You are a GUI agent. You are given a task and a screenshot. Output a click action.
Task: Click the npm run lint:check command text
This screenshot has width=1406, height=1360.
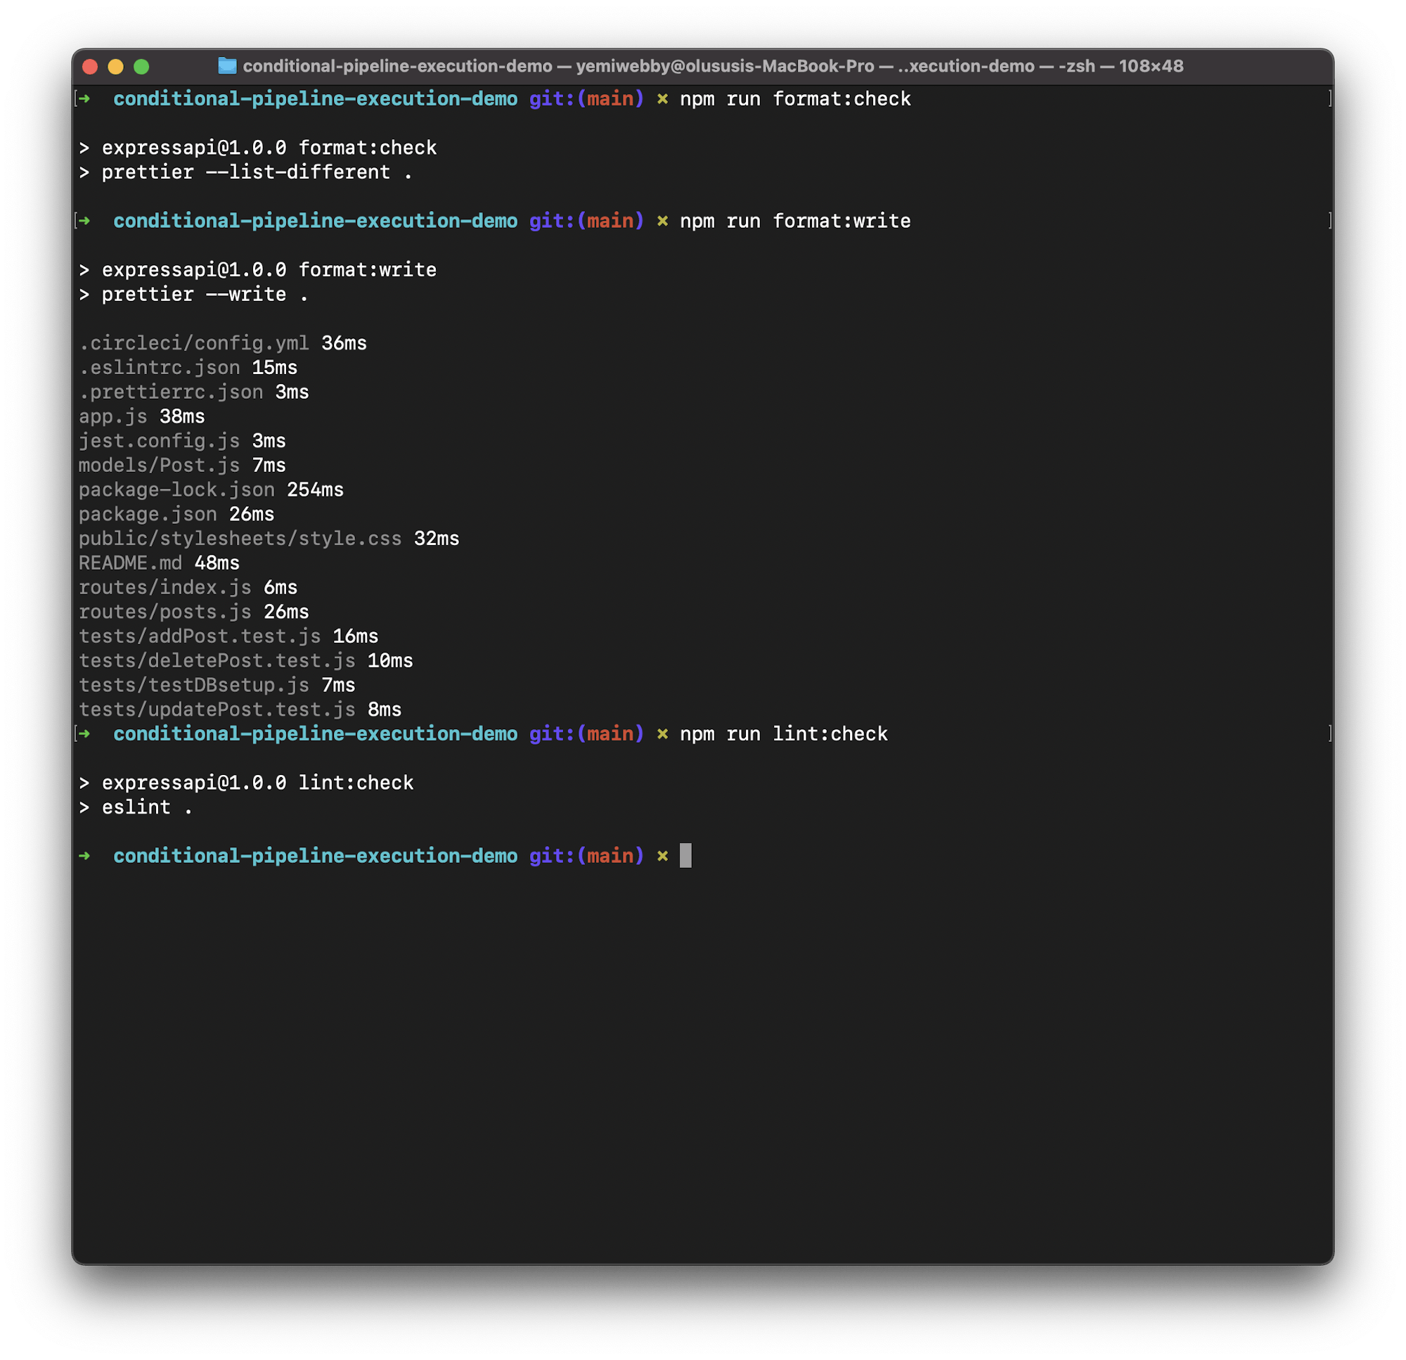pyautogui.click(x=783, y=733)
